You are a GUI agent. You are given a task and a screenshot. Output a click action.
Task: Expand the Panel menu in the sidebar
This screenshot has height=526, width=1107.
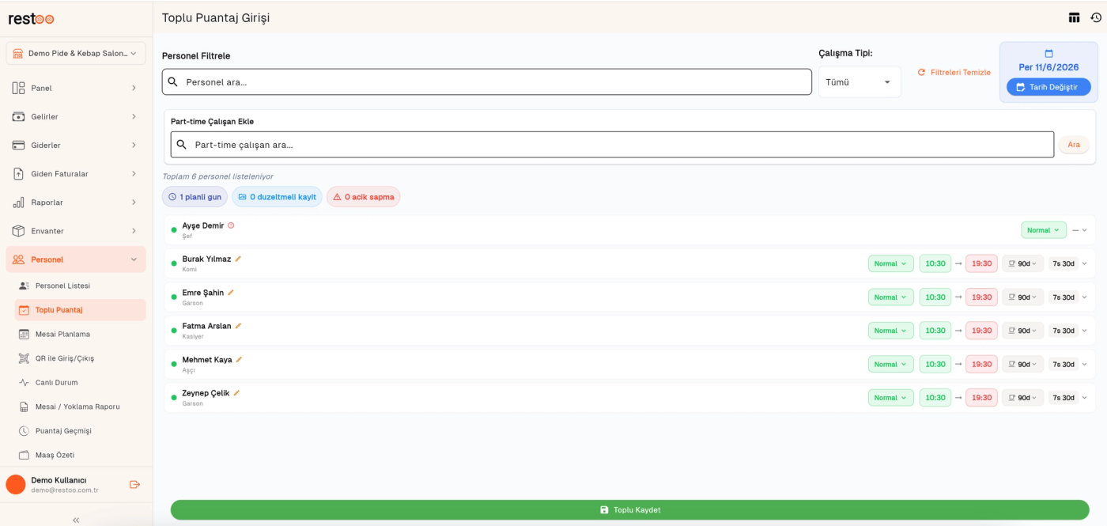point(76,88)
